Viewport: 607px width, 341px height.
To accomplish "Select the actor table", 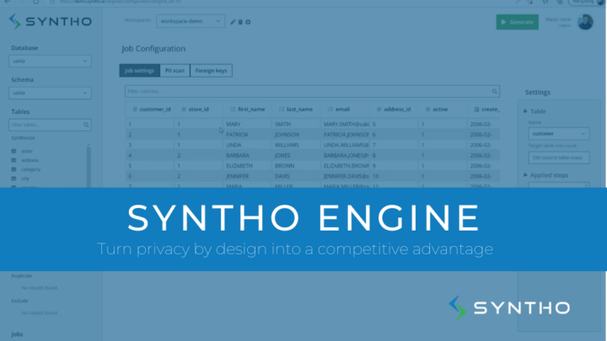I will coord(27,152).
